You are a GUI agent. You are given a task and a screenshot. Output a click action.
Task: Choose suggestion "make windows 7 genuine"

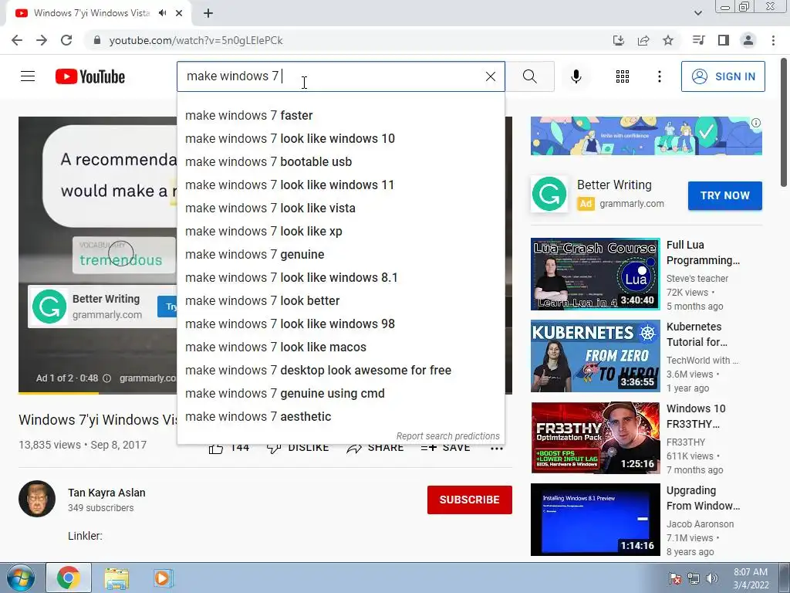click(340, 255)
